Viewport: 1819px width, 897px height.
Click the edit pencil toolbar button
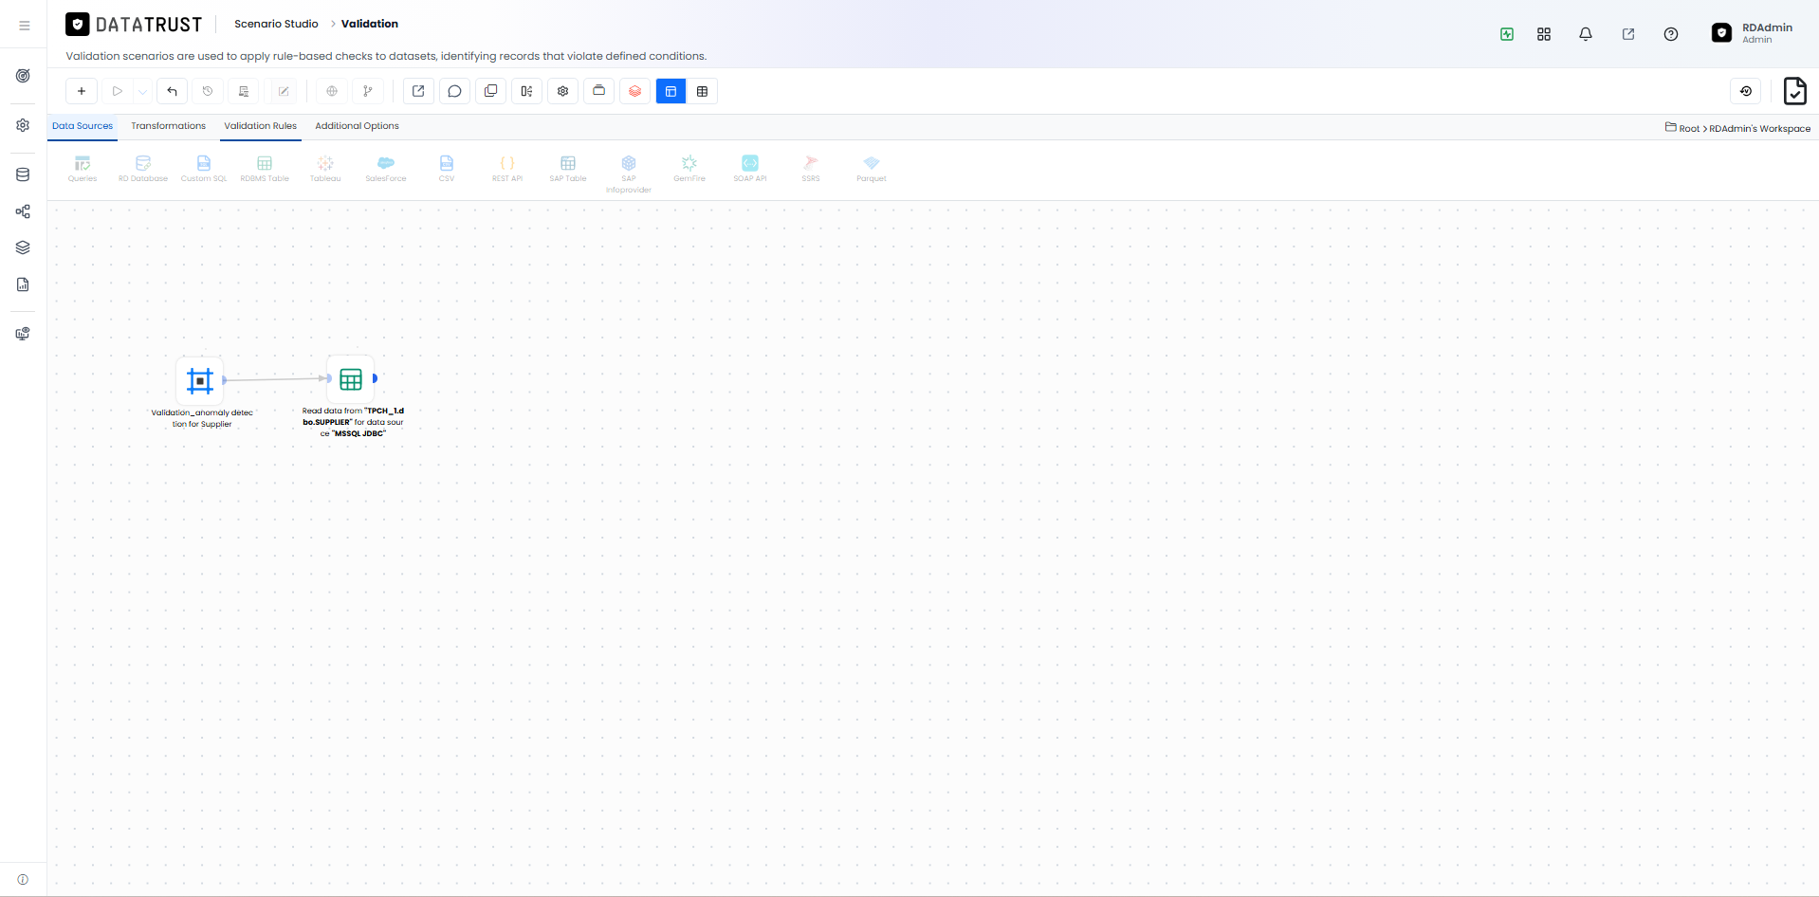(284, 91)
